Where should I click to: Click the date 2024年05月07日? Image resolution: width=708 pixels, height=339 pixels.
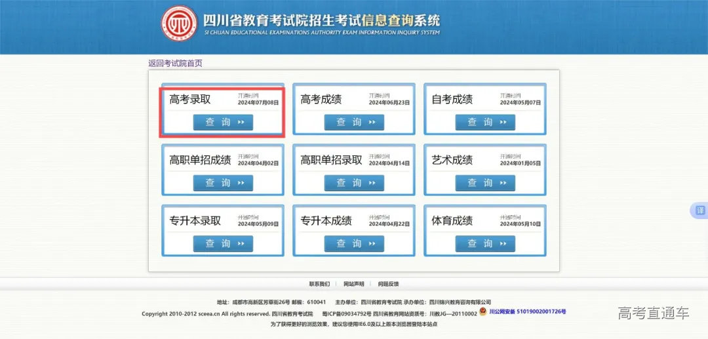point(520,103)
